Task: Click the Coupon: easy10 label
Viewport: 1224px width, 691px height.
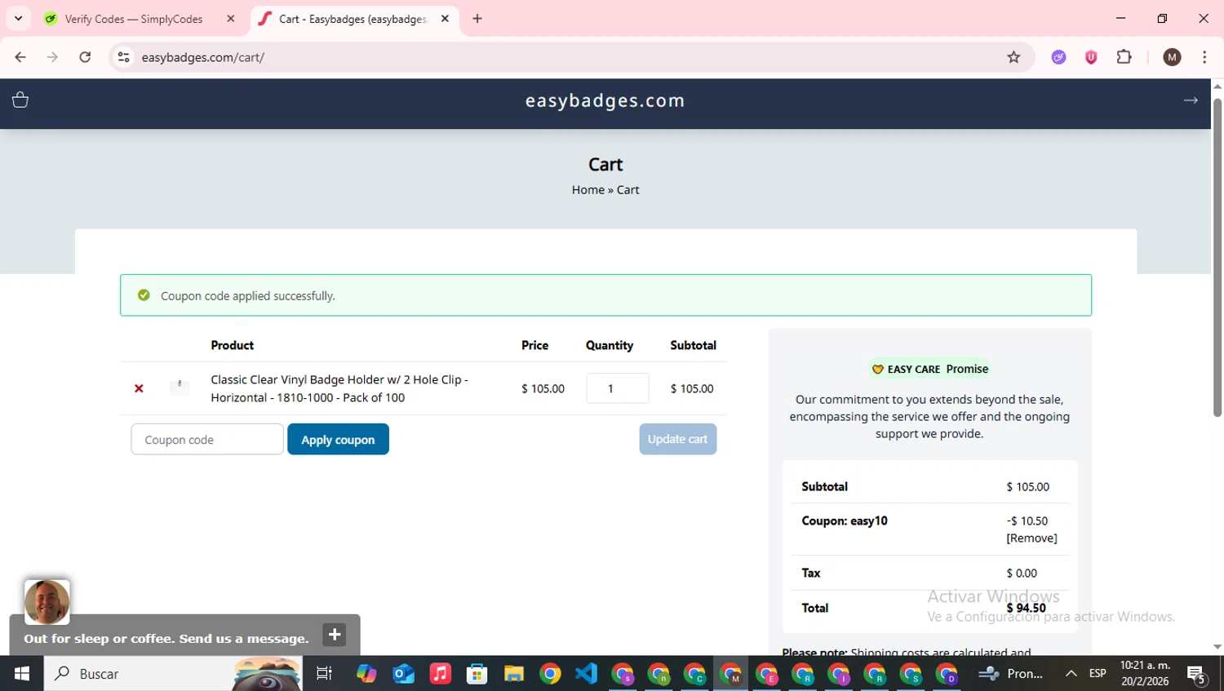Action: [845, 520]
